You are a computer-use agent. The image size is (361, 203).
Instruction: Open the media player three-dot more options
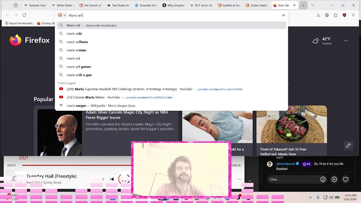(x=239, y=179)
